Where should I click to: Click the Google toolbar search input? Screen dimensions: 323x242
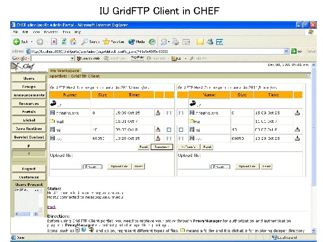point(51,58)
